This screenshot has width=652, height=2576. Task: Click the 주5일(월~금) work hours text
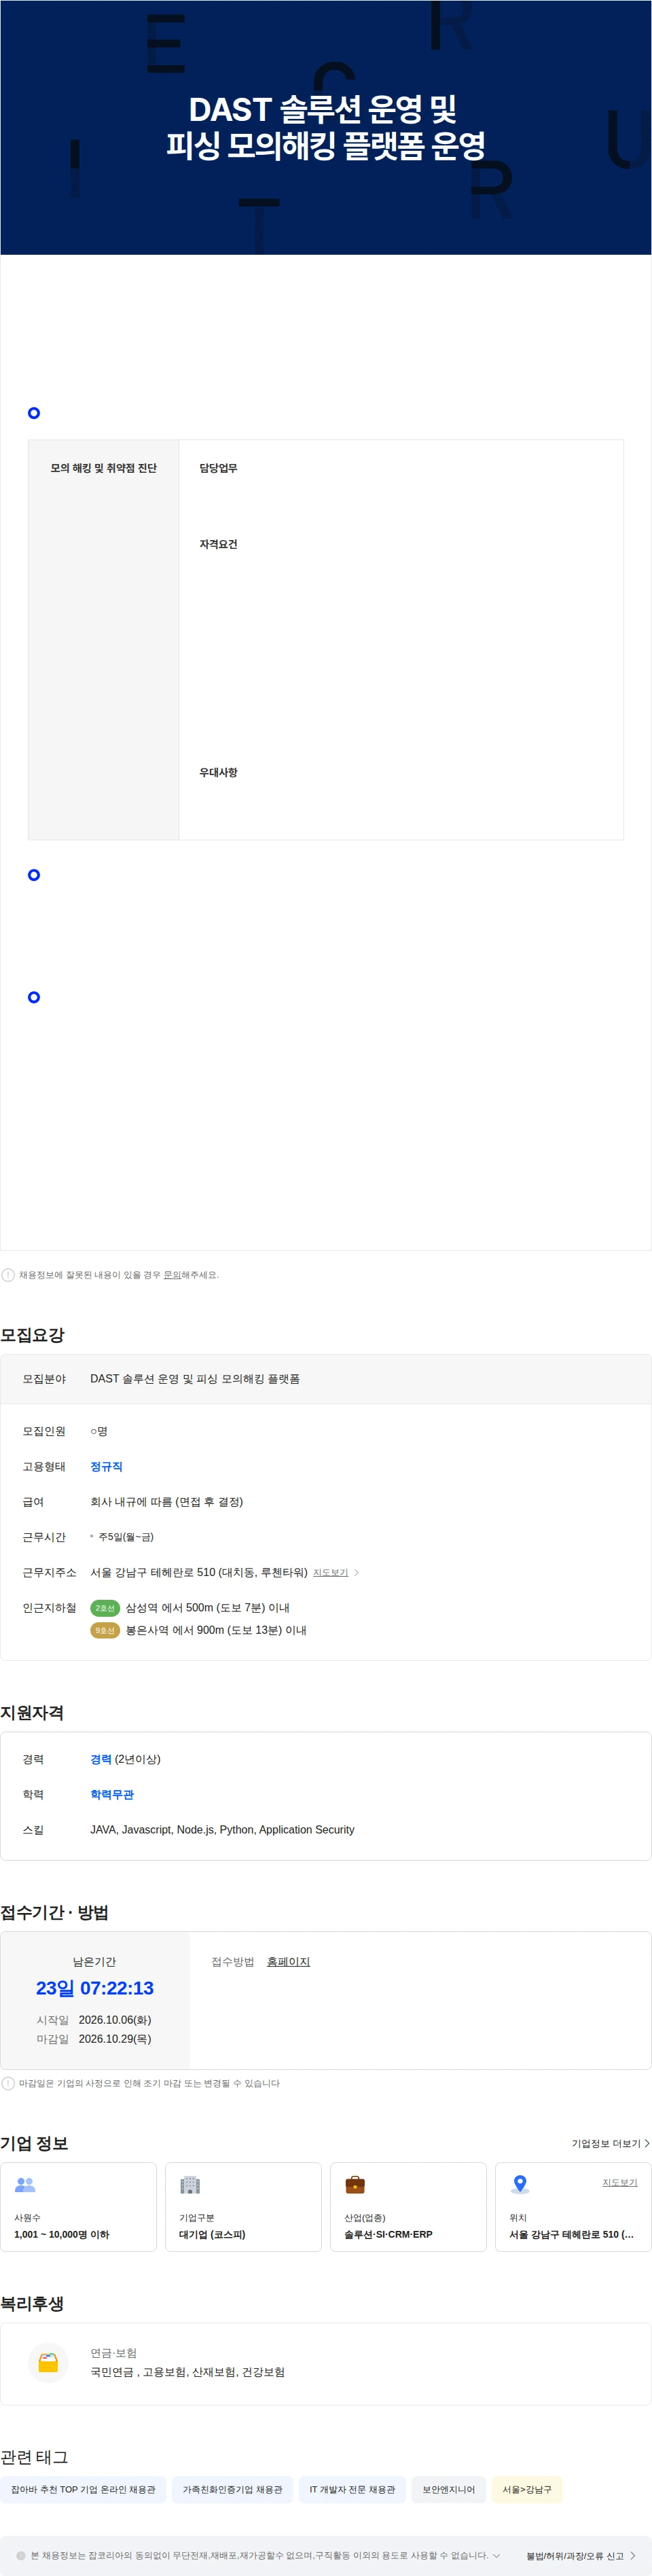(126, 1537)
